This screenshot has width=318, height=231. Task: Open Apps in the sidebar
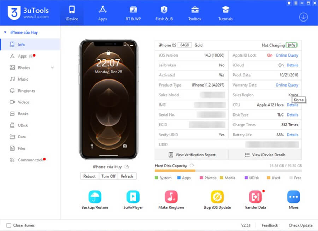[x=30, y=56]
